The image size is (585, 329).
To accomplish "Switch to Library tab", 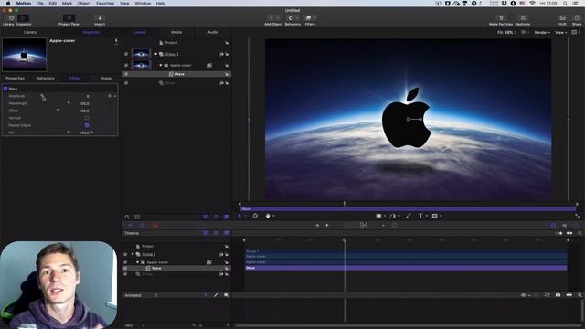I will pos(30,33).
